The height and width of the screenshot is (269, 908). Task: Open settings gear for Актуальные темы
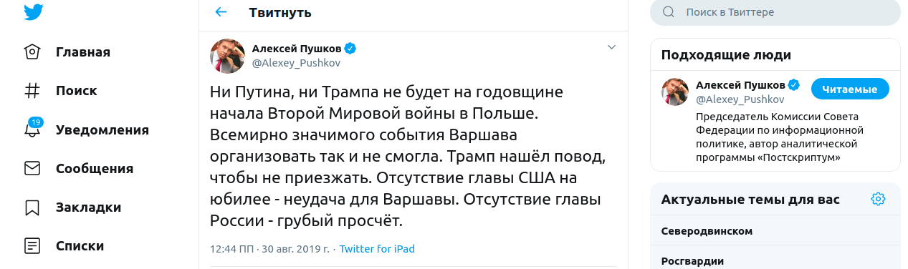tap(878, 199)
